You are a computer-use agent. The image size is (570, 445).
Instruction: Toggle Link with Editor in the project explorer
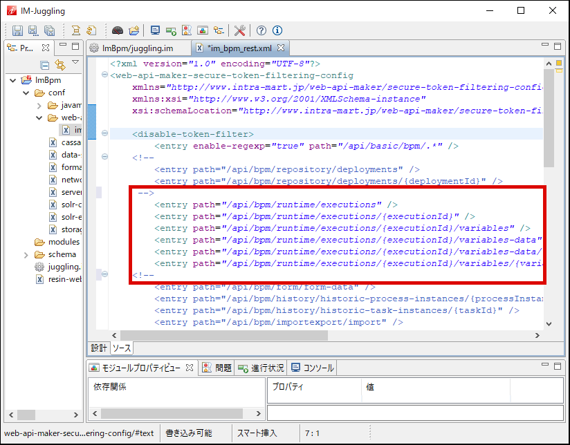60,65
